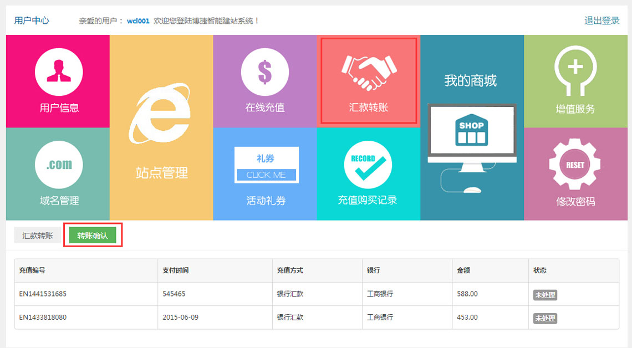
Task: Select recharge number EN1441531685 cell
Action: click(43, 294)
